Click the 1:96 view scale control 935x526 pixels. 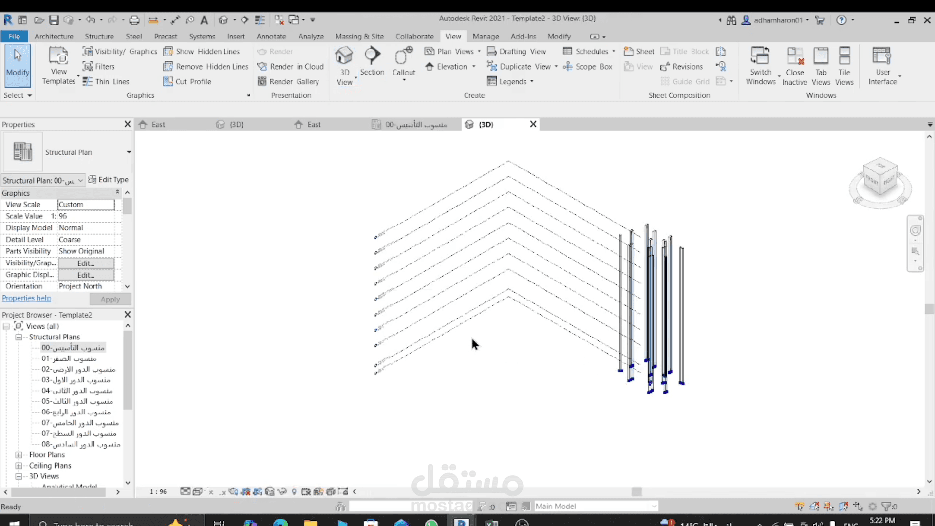pos(157,492)
